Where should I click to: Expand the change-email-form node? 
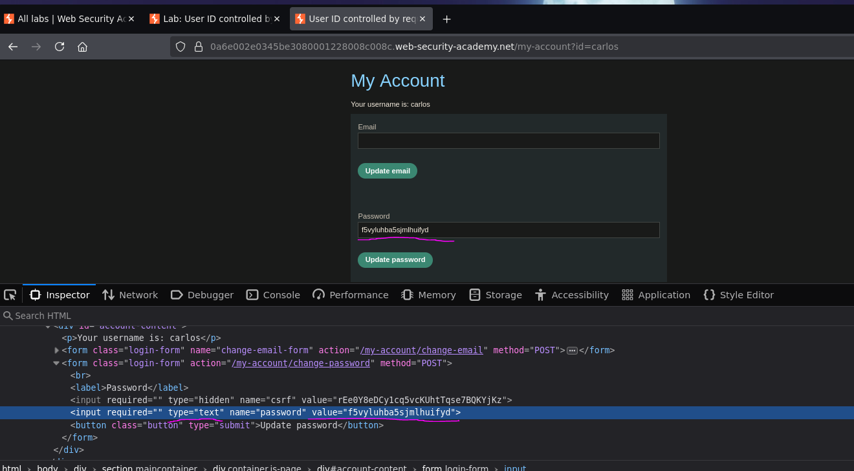point(57,350)
